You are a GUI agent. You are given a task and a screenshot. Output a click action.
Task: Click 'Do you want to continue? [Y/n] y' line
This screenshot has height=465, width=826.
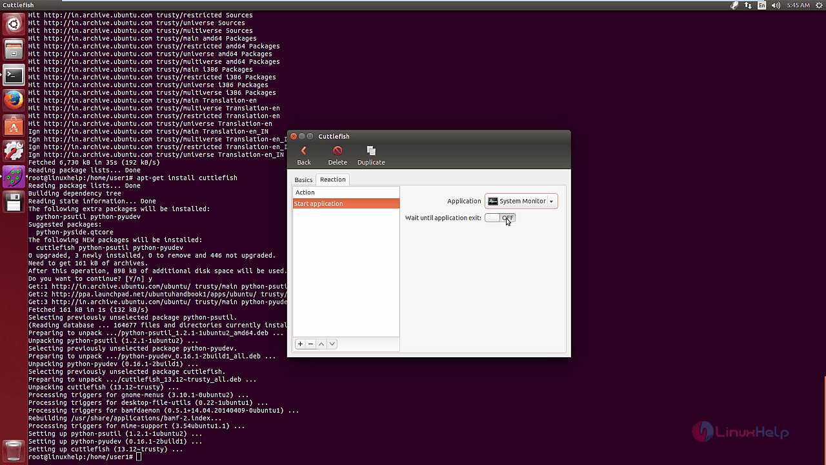tap(90, 278)
